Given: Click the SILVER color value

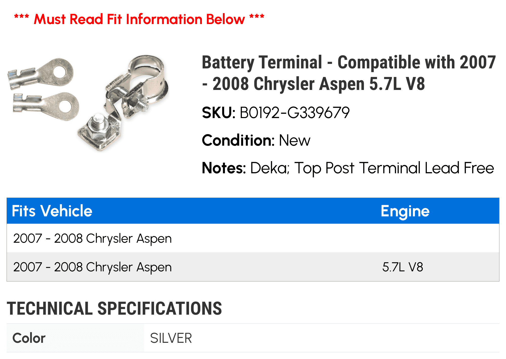Looking at the screenshot, I should click(171, 338).
